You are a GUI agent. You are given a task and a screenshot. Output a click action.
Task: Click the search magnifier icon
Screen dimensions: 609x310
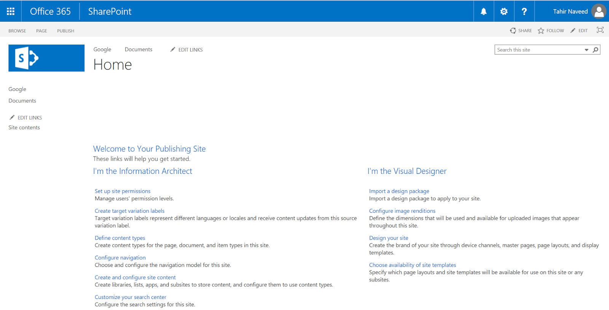pos(596,50)
